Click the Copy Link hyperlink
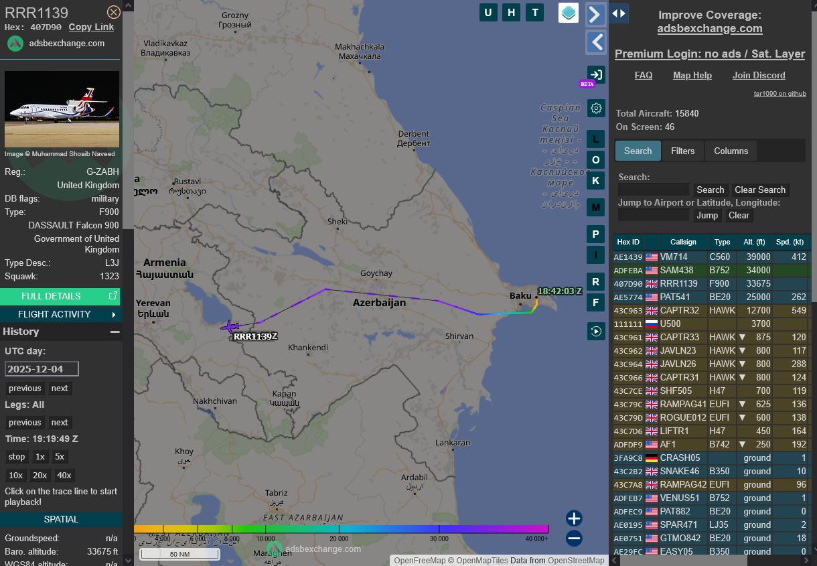Viewport: 817px width, 566px height. 91,27
